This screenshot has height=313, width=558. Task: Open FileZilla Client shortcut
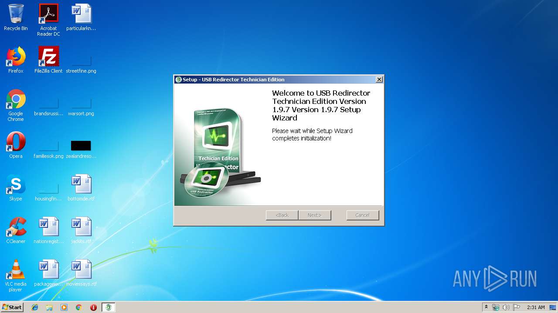[x=48, y=60]
